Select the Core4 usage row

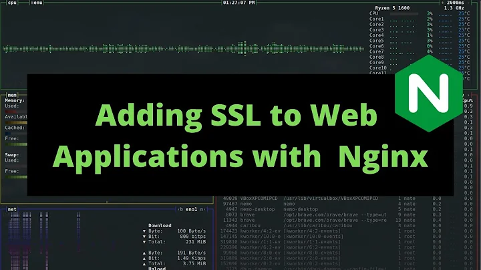[x=420, y=35]
